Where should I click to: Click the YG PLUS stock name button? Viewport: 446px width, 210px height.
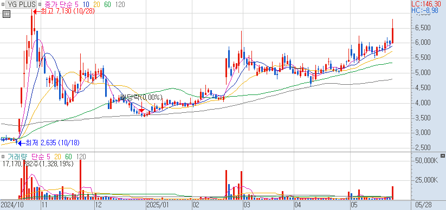click(x=22, y=4)
